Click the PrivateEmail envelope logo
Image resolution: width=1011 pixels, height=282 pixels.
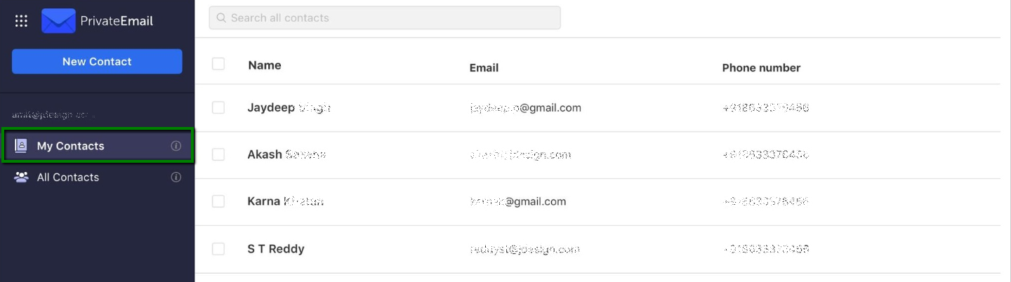(58, 21)
